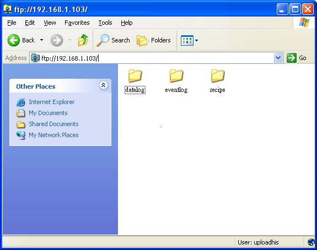
Task: Open the Tools menu
Action: coord(105,23)
